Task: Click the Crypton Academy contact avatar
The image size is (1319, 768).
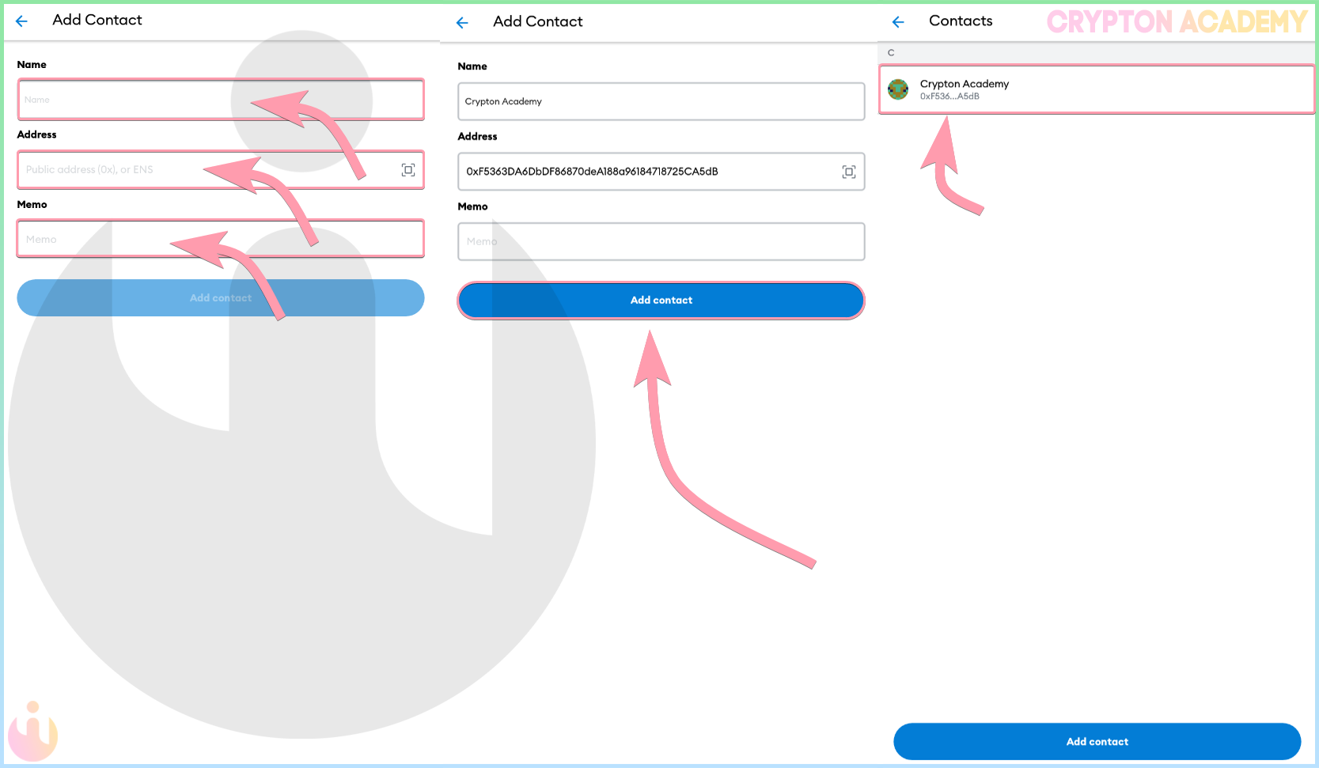Action: [898, 89]
